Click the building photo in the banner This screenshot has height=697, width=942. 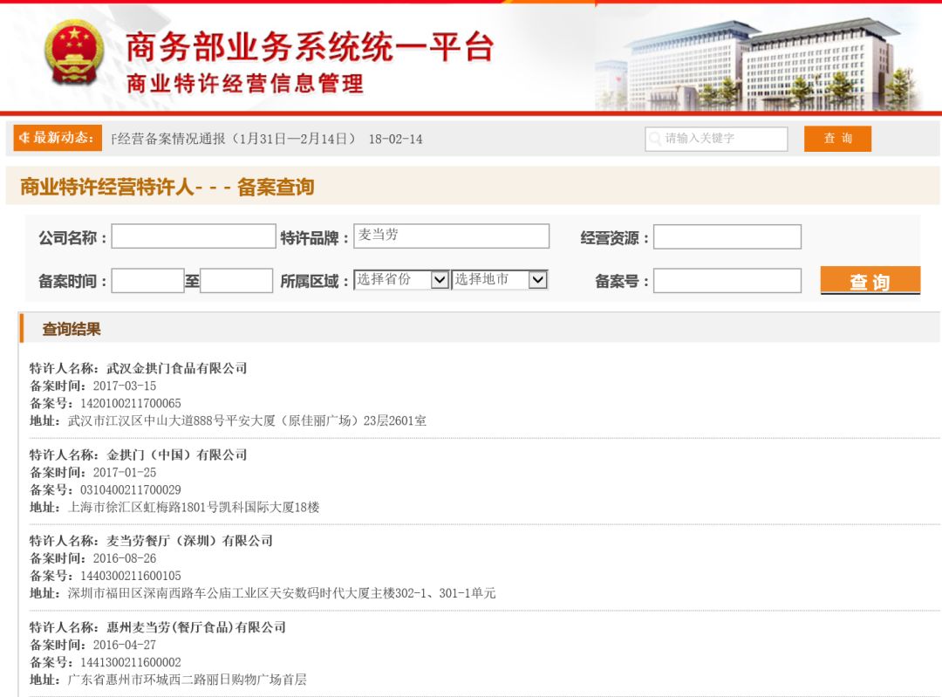[x=760, y=63]
